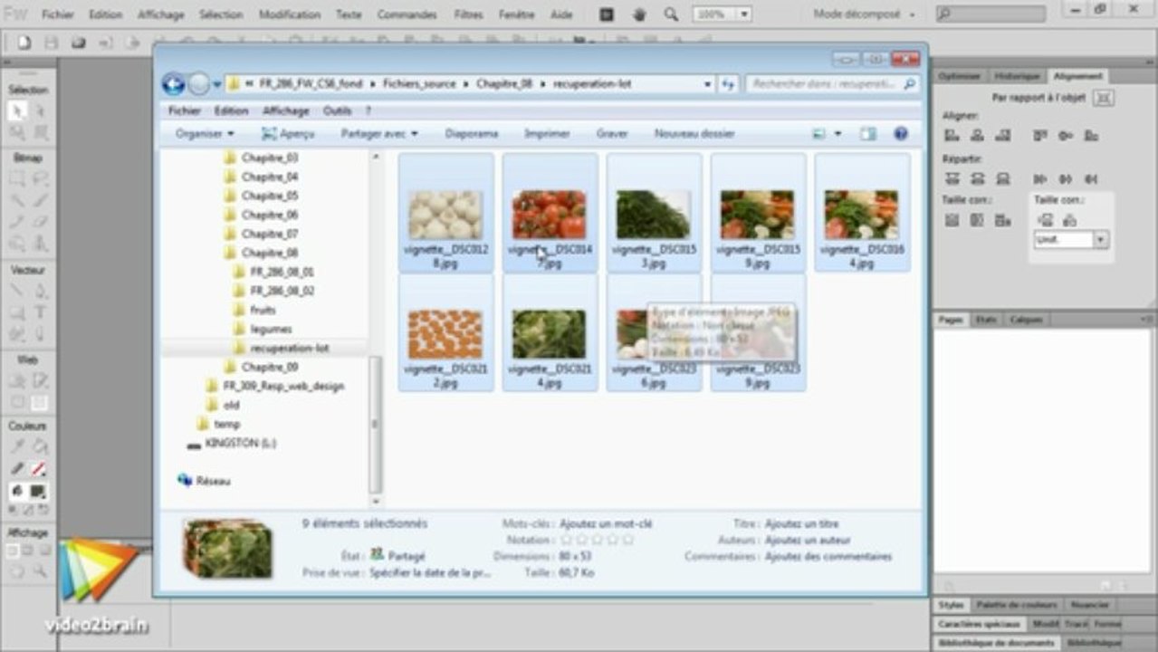The image size is (1158, 652).
Task: Open the Organiser dropdown in Explorer
Action: (205, 133)
